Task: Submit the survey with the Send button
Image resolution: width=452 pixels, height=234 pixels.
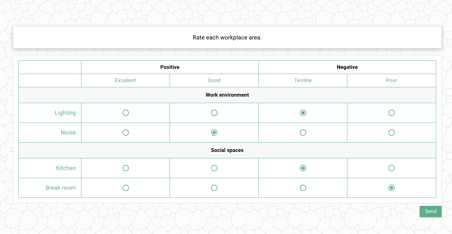Action: click(x=431, y=211)
